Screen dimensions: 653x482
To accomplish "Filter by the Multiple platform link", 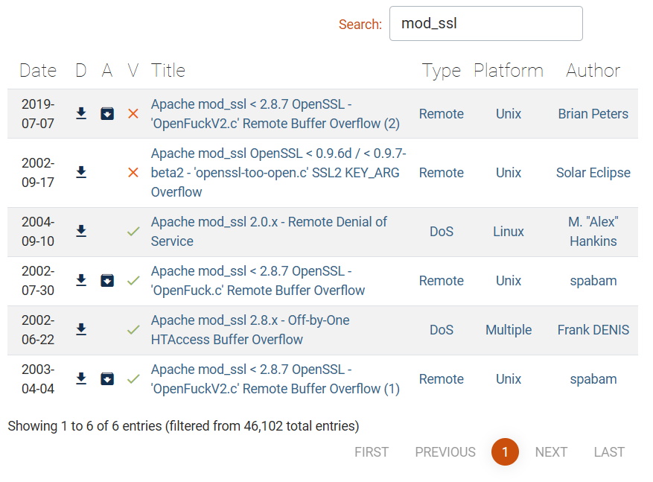I will pos(509,330).
